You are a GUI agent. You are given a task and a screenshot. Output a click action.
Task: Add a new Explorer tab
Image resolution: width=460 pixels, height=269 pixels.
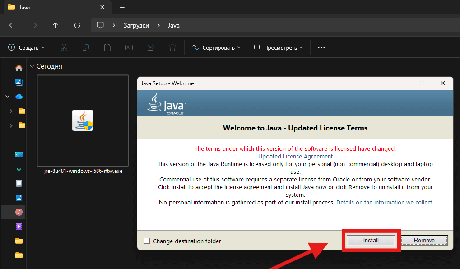click(122, 7)
